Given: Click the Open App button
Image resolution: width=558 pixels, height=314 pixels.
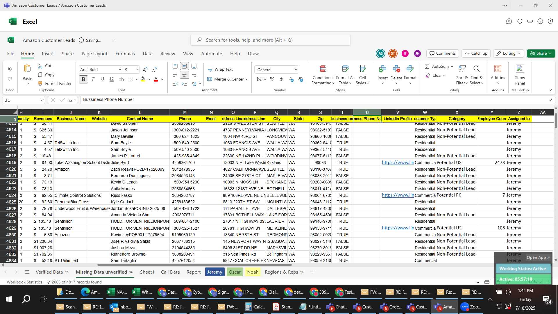Looking at the screenshot, I should coord(538,257).
